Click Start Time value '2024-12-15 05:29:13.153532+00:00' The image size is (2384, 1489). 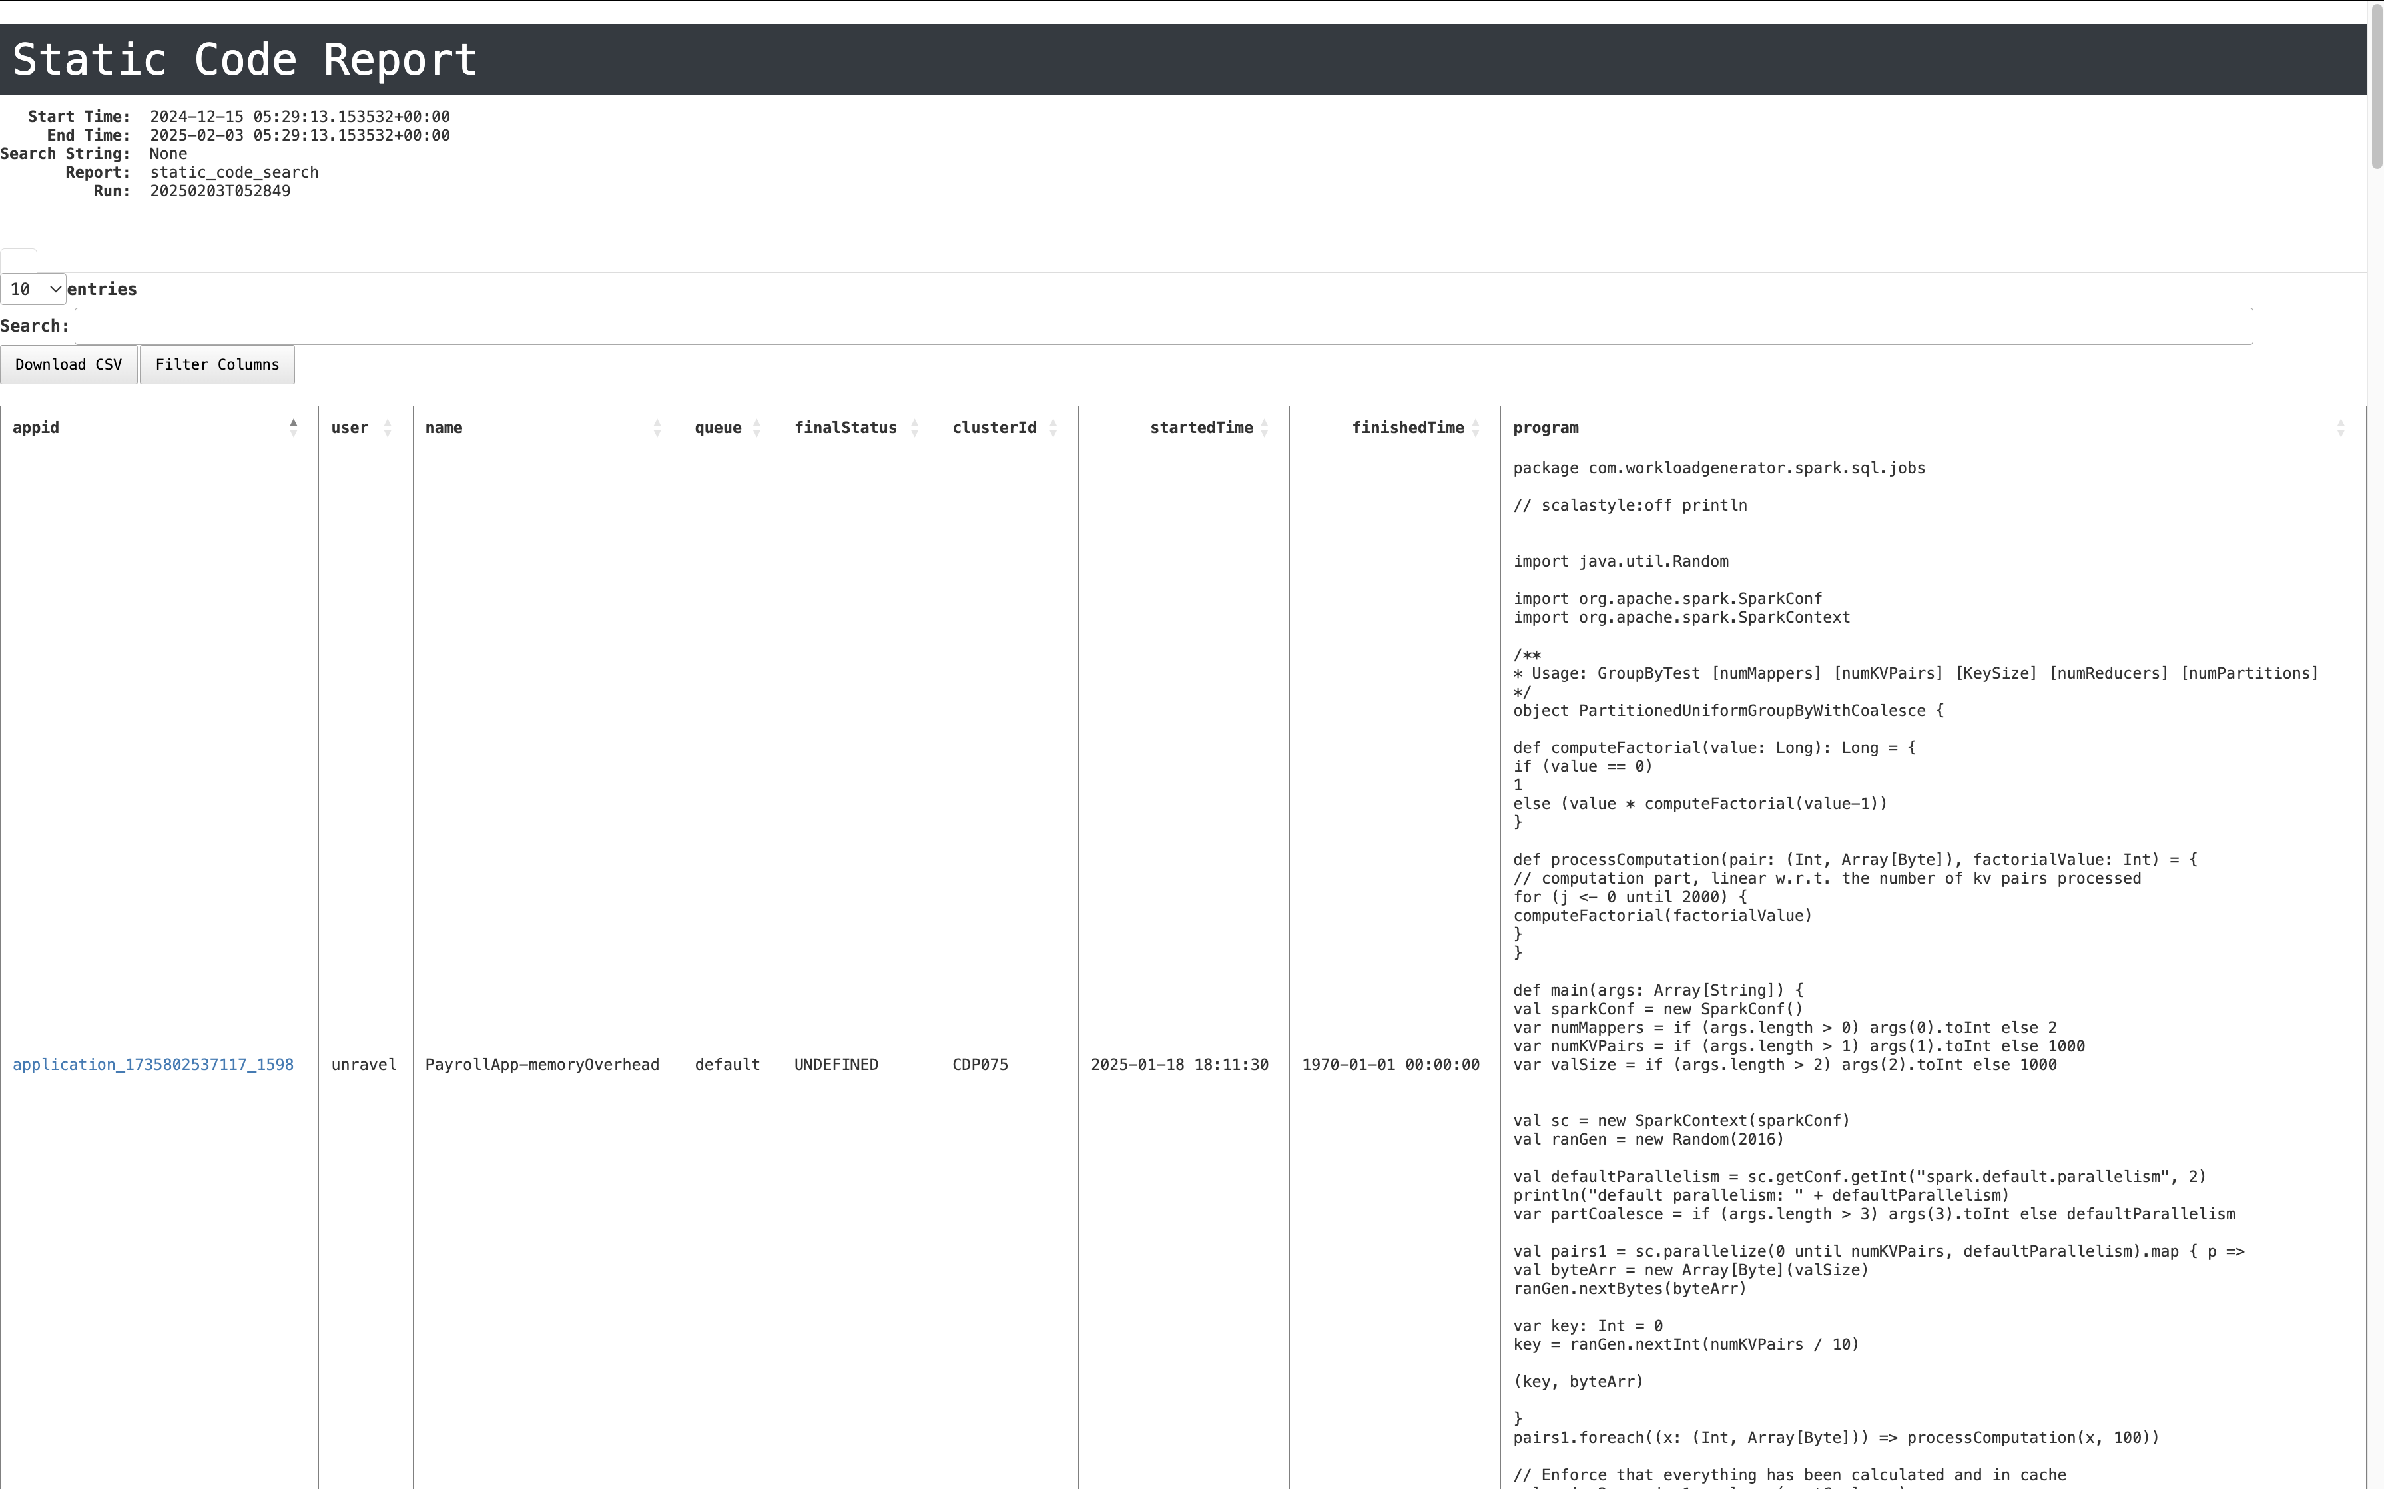coord(300,117)
